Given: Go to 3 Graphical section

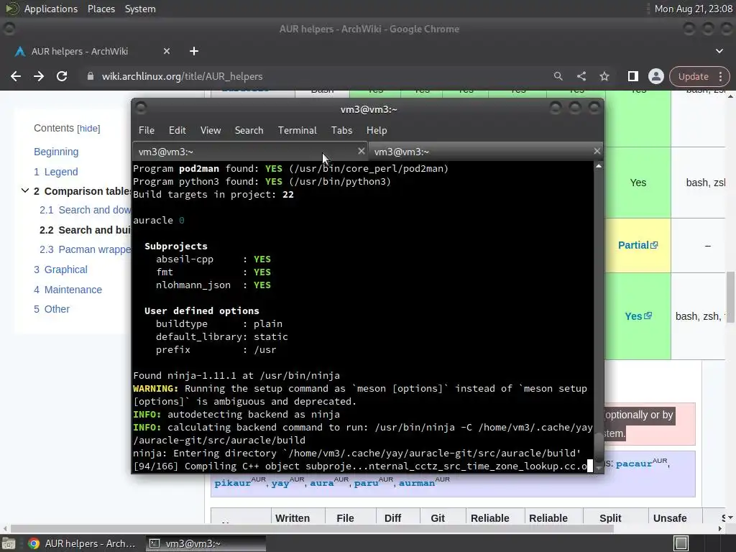Looking at the screenshot, I should 60,270.
